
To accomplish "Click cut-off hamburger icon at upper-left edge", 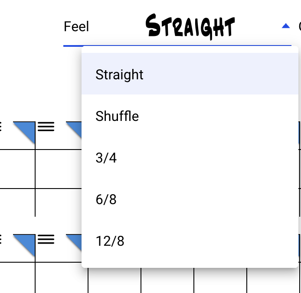I will [1, 127].
